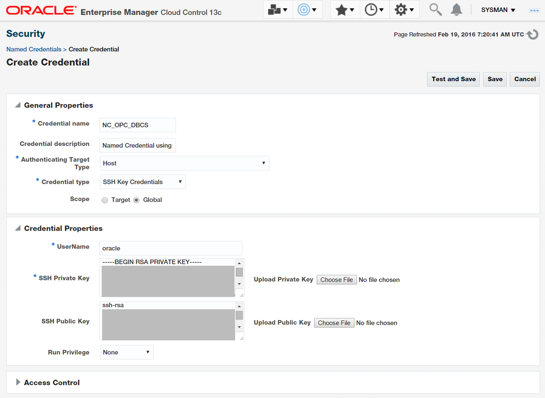Click the Test and Save button
This screenshot has height=398, width=545.
tap(453, 79)
